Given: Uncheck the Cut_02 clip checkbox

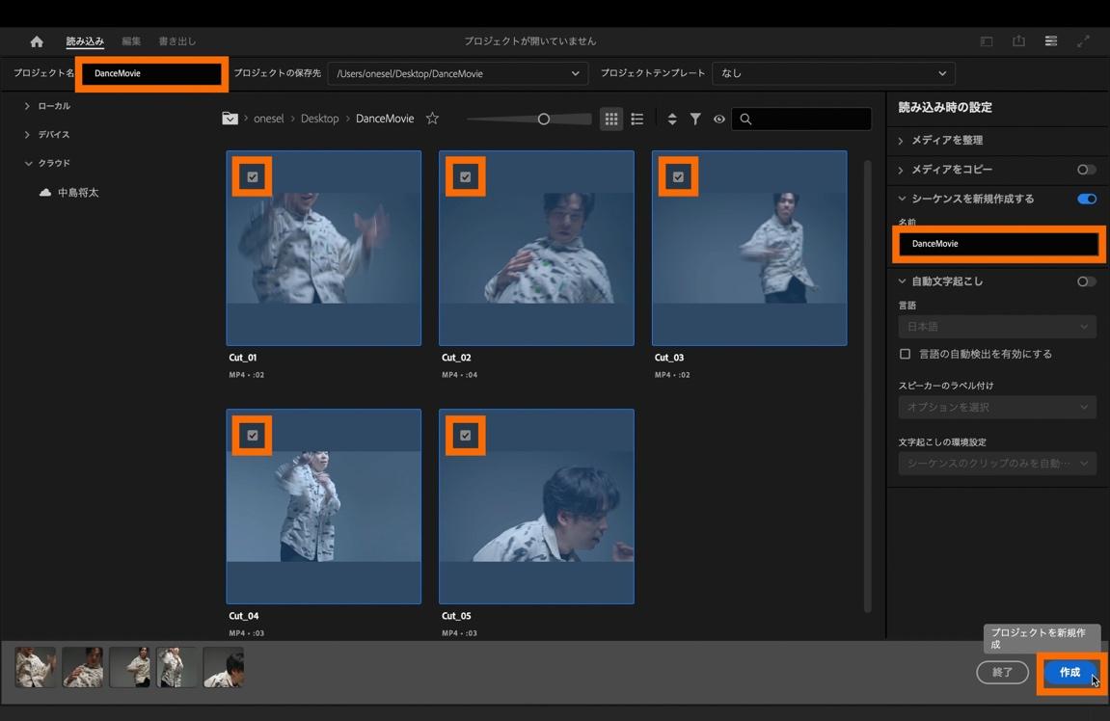Looking at the screenshot, I should [x=465, y=177].
